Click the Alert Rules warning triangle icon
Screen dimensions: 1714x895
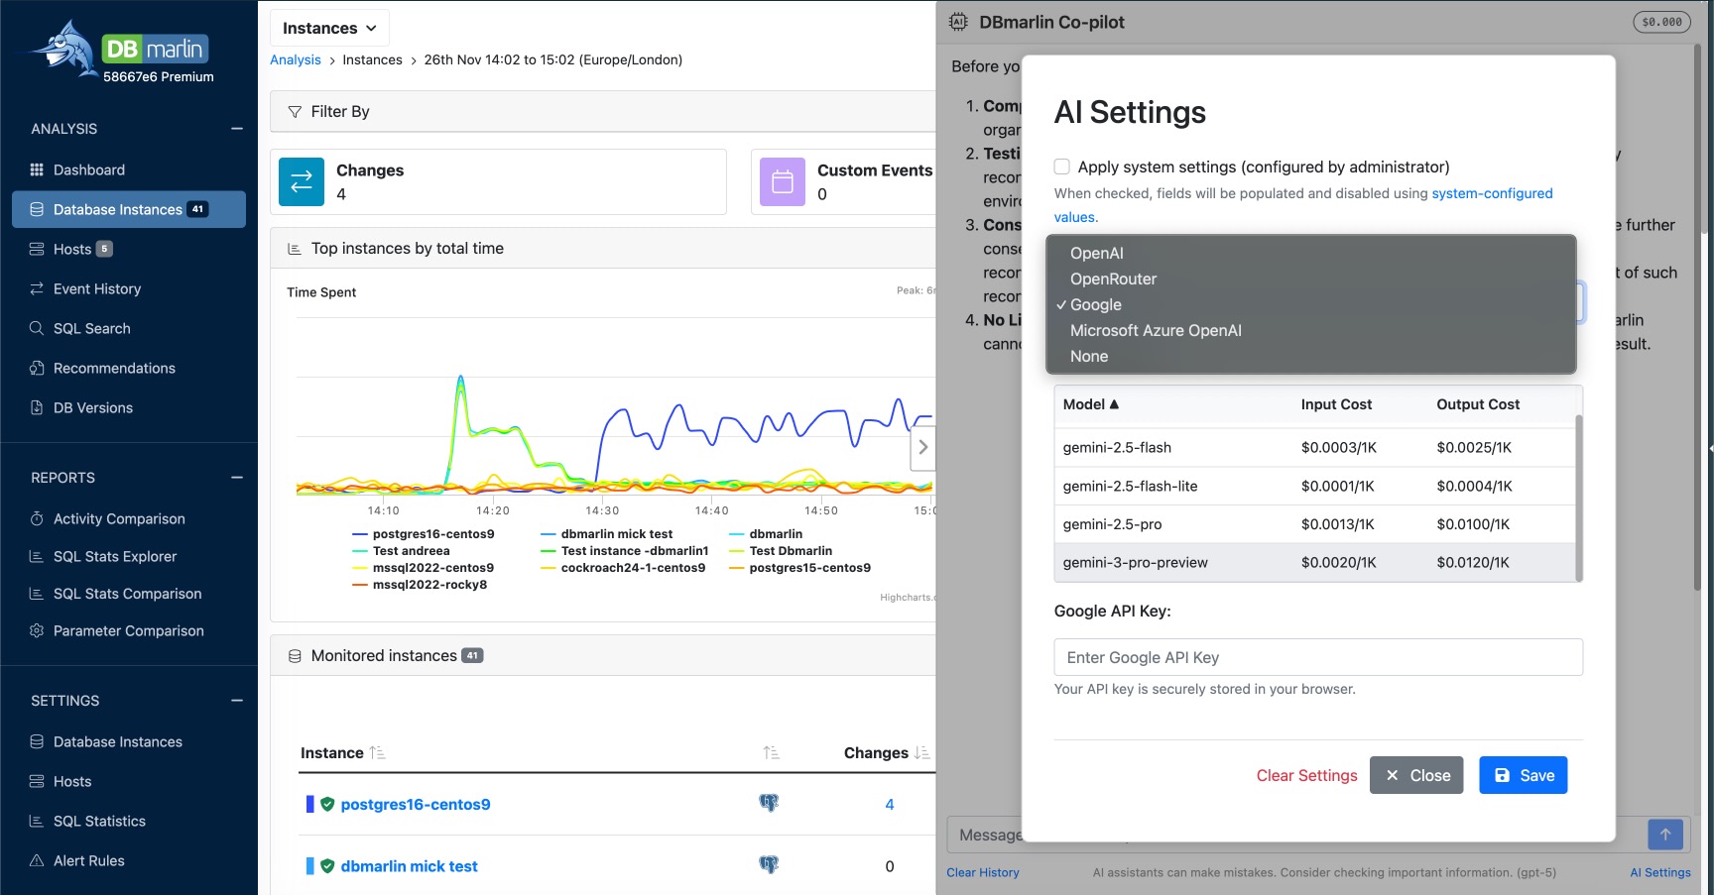pos(37,860)
